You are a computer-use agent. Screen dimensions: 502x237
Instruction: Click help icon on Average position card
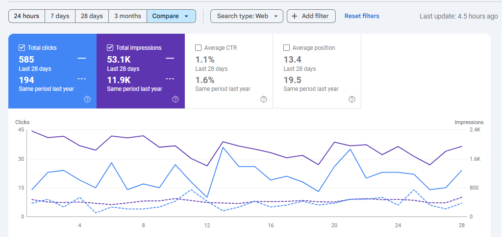352,99
